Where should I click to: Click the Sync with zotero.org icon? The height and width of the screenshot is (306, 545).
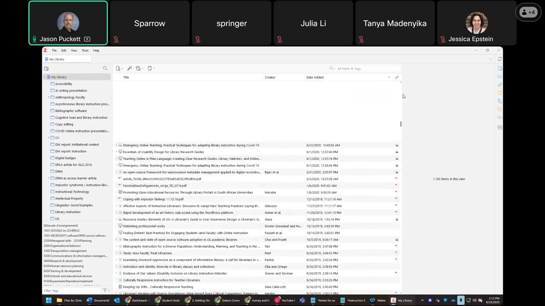pyautogui.click(x=499, y=59)
